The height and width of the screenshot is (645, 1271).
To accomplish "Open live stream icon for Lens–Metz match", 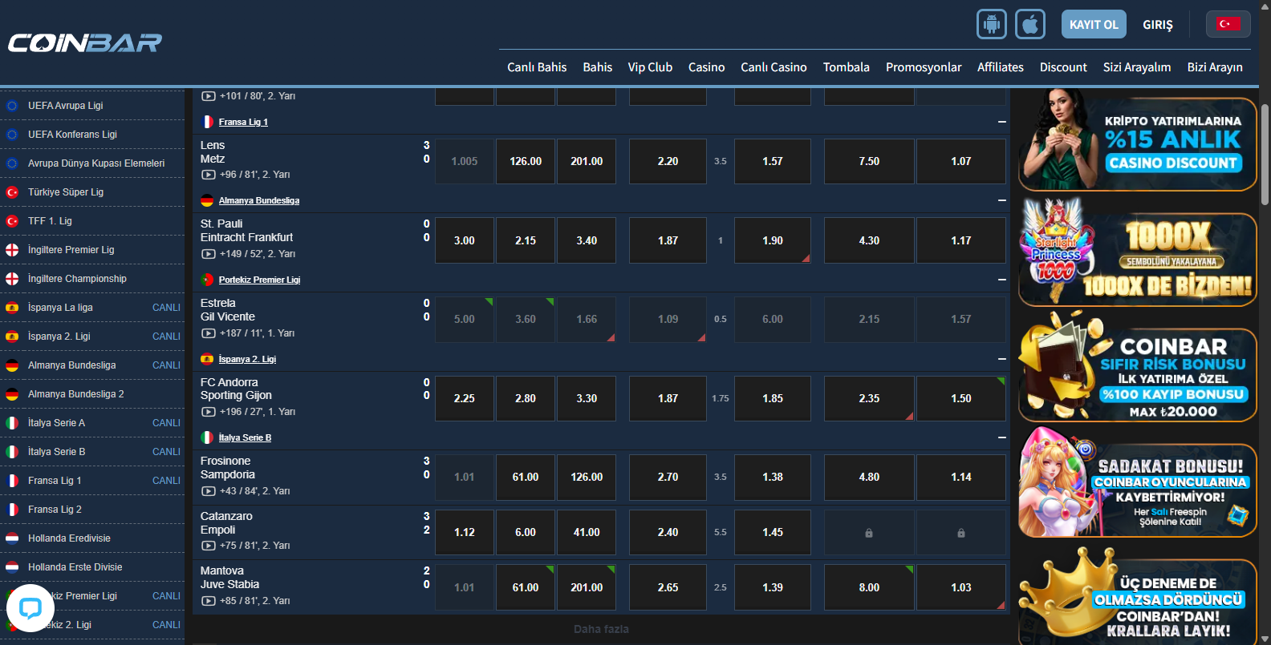I will tap(208, 175).
